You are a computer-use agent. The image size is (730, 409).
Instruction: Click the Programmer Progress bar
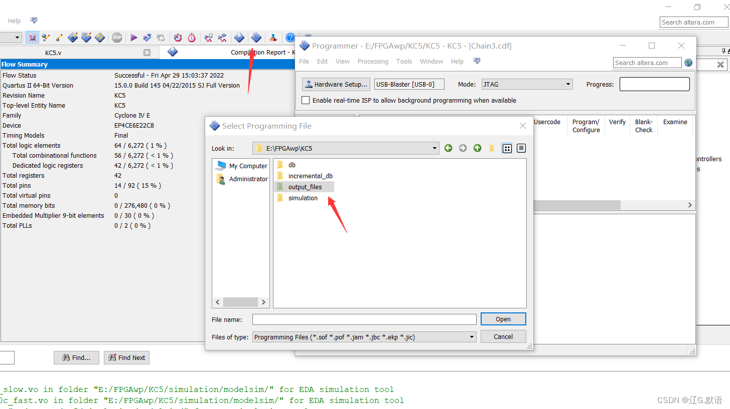click(655, 84)
